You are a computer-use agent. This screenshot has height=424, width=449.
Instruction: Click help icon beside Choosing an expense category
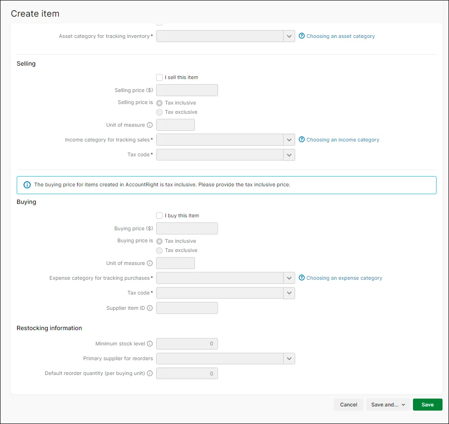[x=302, y=278]
